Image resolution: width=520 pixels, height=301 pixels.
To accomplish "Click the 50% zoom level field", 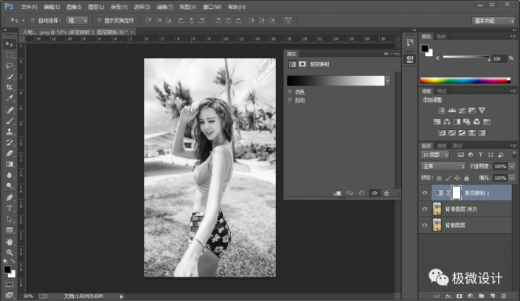I will pyautogui.click(x=28, y=297).
